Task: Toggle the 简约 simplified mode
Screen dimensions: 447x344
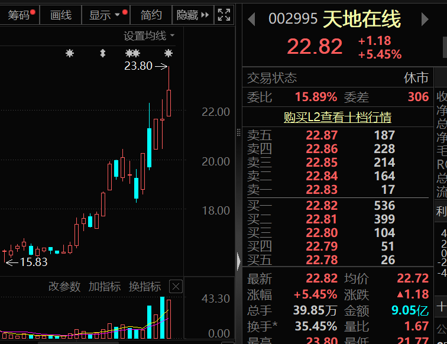Action: click(151, 15)
